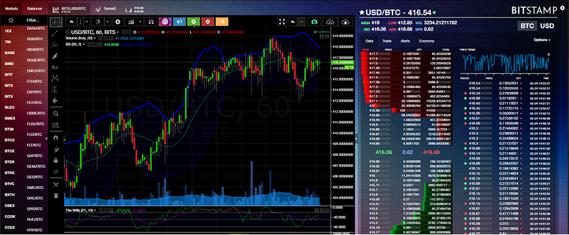Select the trend line drawing tool

55,33
